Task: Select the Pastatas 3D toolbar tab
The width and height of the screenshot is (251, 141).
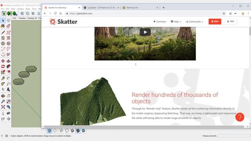Action: [x=32, y=18]
